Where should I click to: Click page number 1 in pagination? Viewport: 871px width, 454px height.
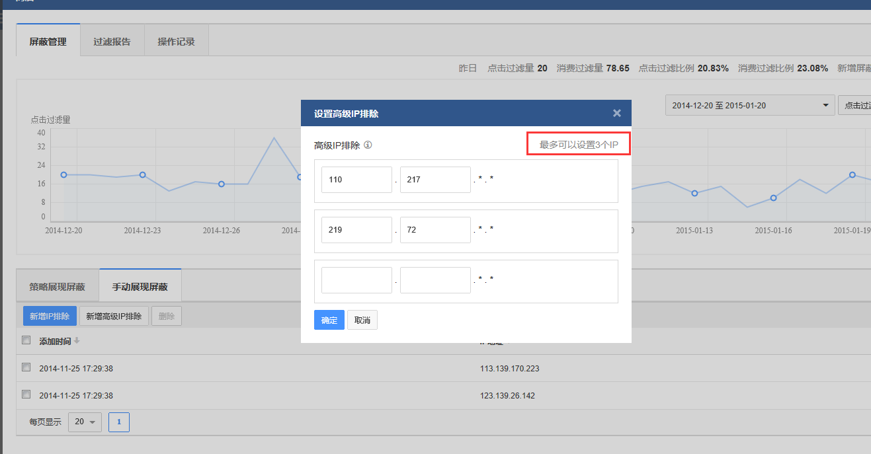(x=119, y=422)
